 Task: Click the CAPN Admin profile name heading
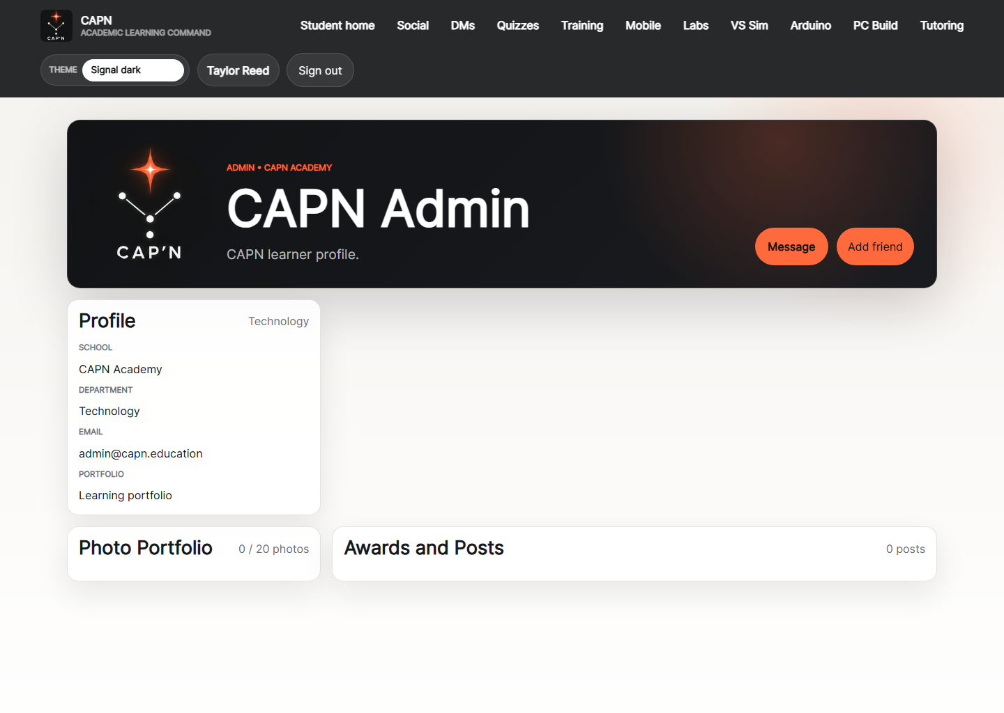coord(379,208)
